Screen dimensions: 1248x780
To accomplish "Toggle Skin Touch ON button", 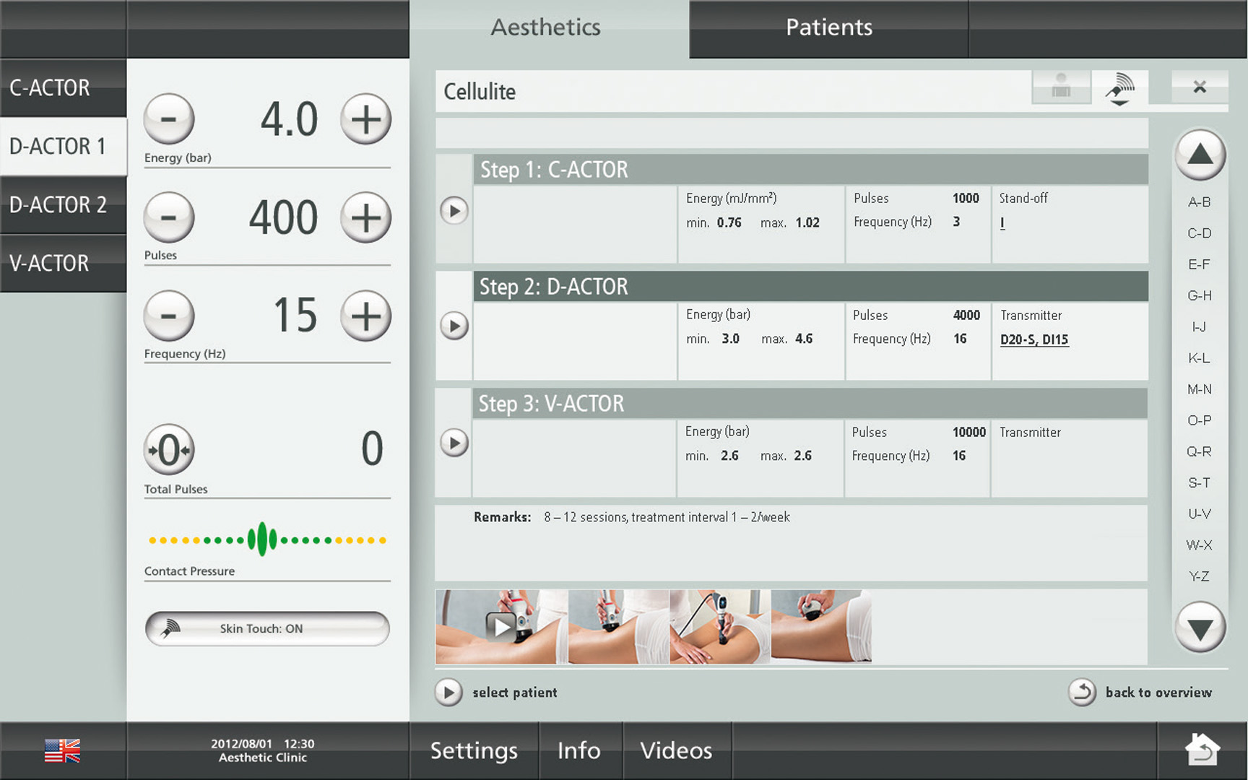I will click(267, 628).
